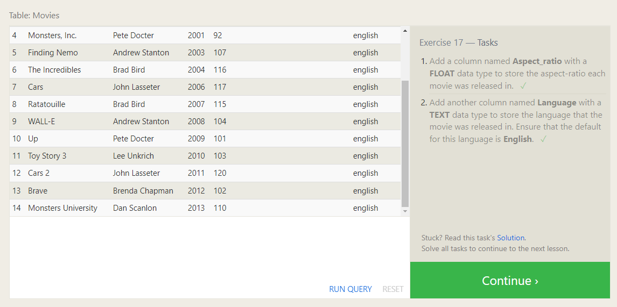Open the task's Solution link

[510, 238]
